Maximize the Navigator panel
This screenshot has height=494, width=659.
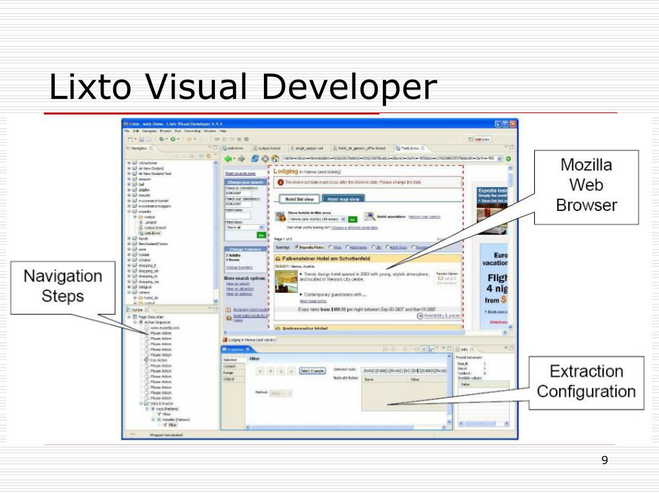[x=216, y=148]
